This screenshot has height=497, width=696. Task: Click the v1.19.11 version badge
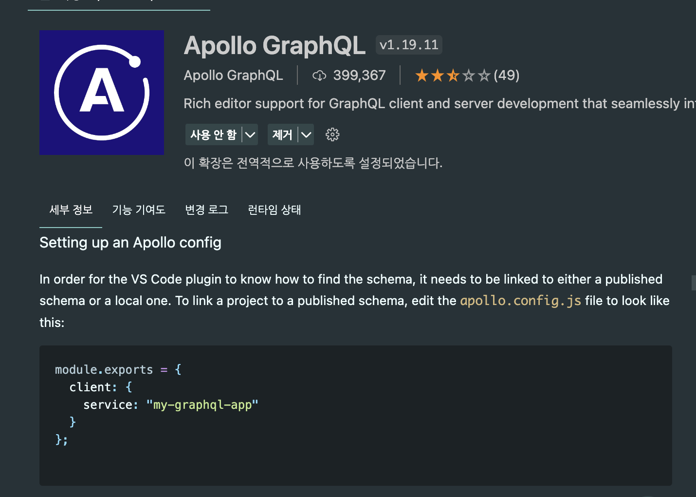(x=409, y=45)
